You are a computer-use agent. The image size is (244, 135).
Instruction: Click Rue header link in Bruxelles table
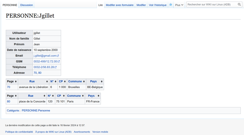(x=32, y=81)
